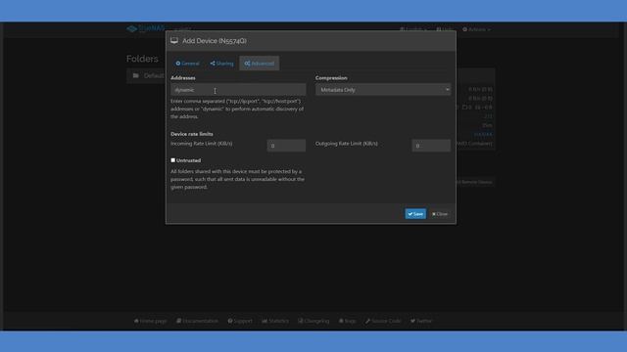Click the "Folders" heading behind the dialog
This screenshot has height=352, width=627.
[x=142, y=59]
